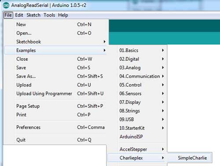Expand the Examples submenu entry
The image size is (220, 166).
click(55, 50)
